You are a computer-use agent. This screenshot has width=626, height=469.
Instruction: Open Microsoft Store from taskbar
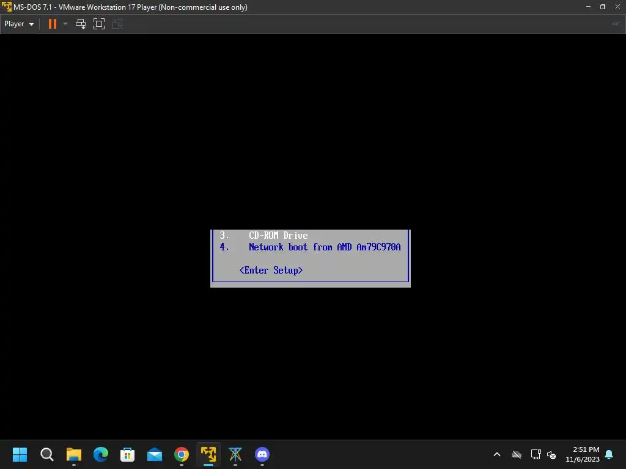(127, 454)
